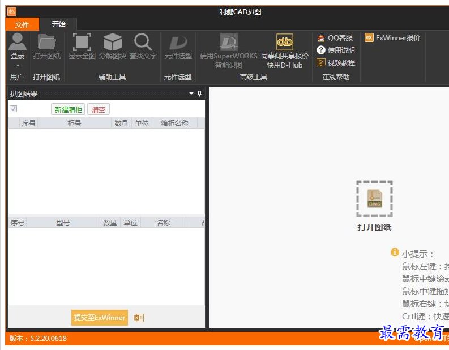
Task: Click the upper table 序号 column header
Action: 29,123
